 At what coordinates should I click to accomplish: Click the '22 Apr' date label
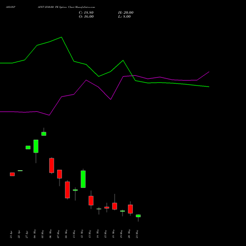tap(19, 234)
